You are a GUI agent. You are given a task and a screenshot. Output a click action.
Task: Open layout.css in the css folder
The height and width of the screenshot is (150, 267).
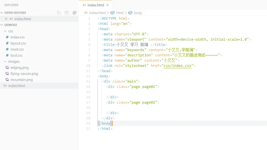[18, 43]
